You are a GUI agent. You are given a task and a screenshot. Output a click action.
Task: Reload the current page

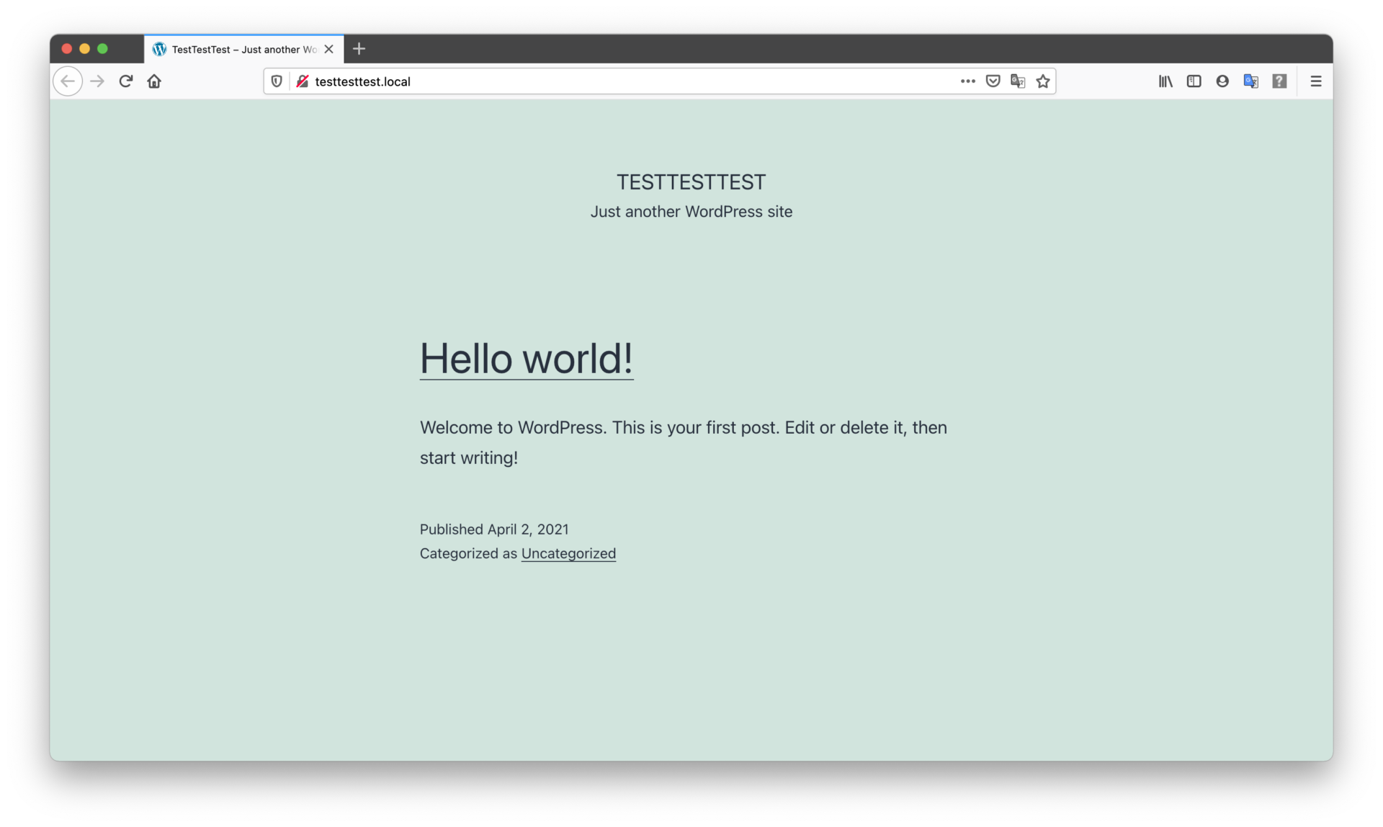tap(126, 81)
